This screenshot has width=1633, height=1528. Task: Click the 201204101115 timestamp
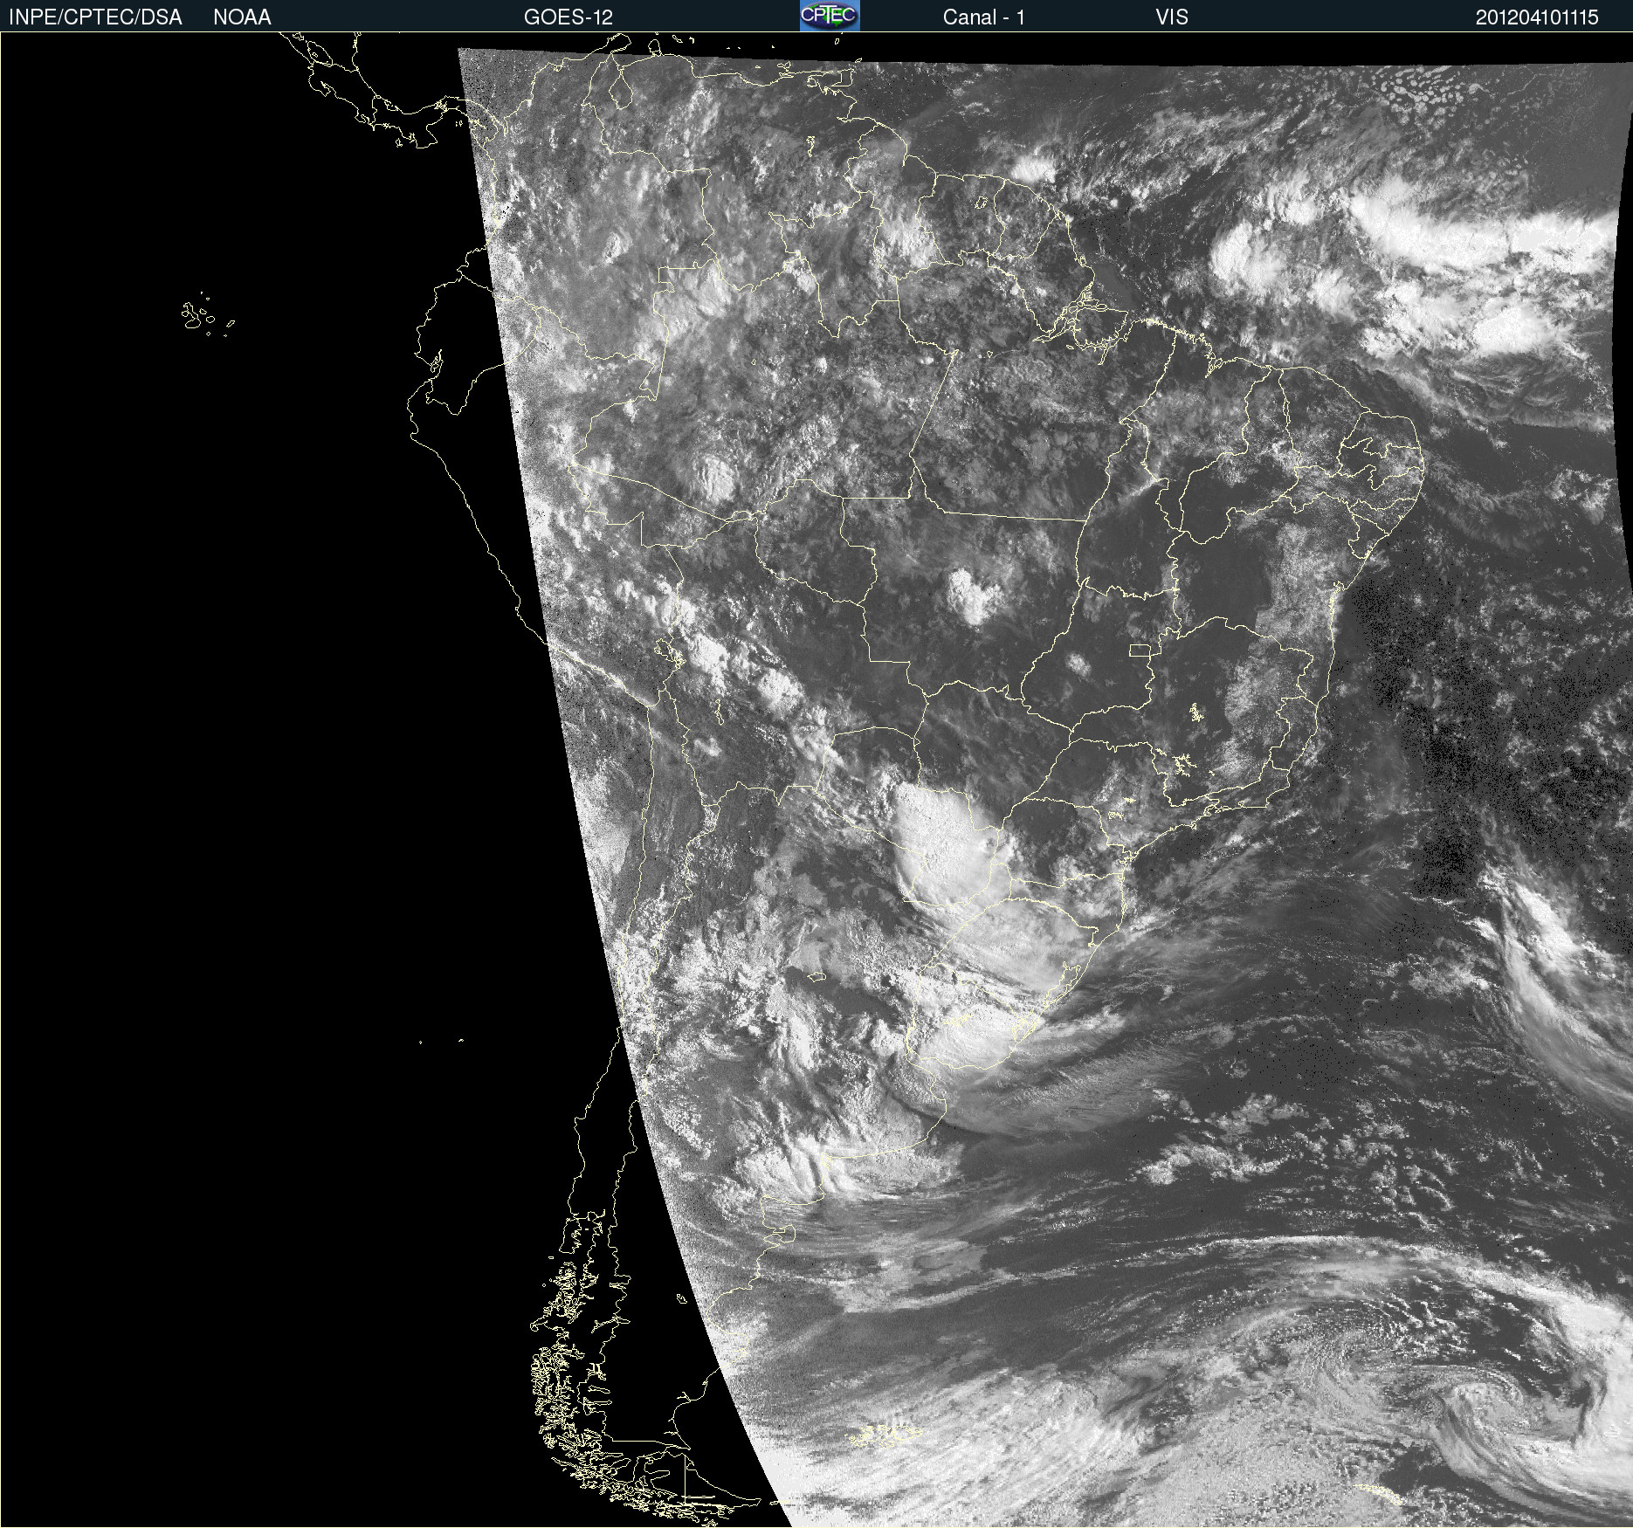click(x=1537, y=17)
